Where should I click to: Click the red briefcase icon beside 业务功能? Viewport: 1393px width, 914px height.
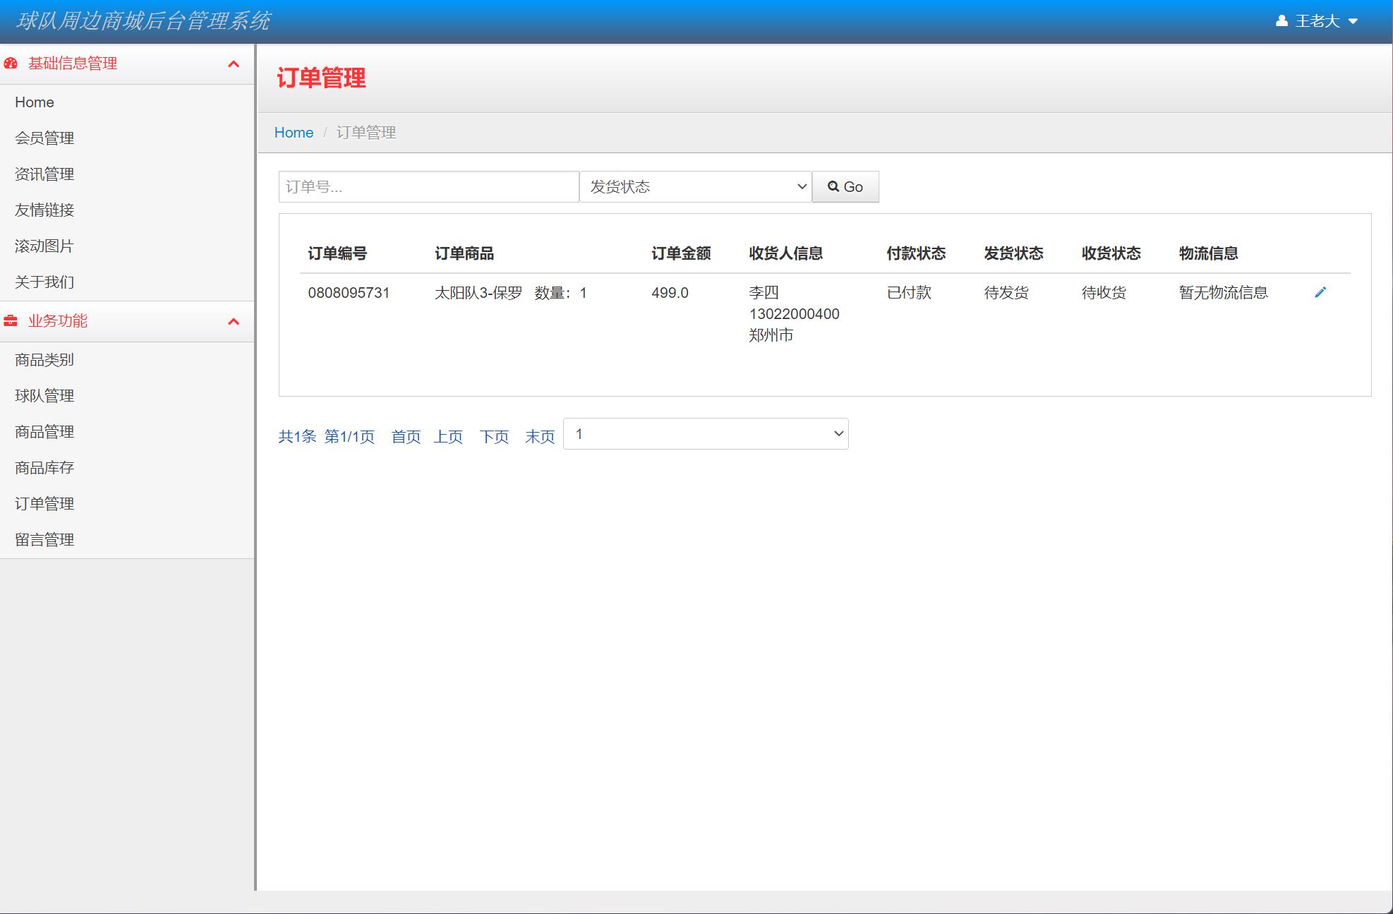coord(10,321)
